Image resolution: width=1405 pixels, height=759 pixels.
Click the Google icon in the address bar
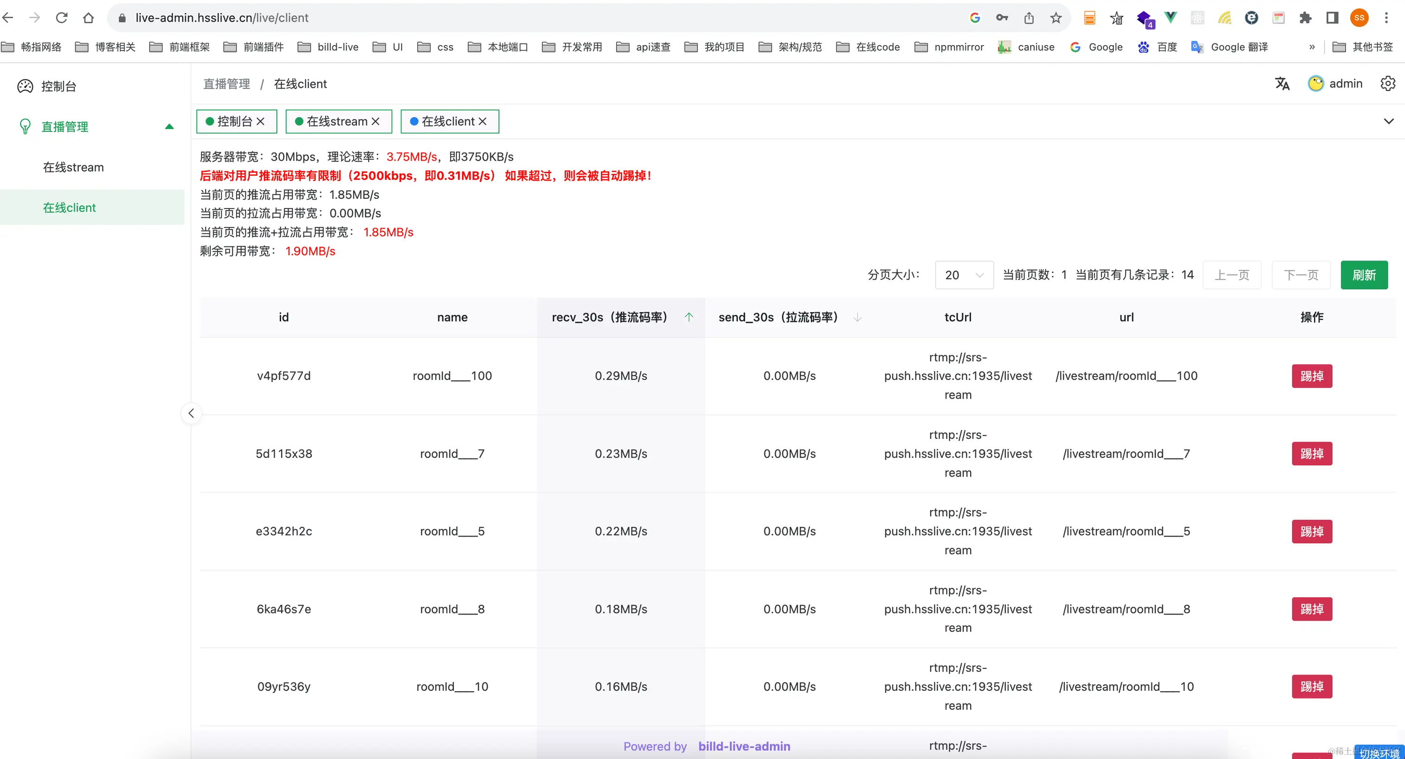coord(975,18)
